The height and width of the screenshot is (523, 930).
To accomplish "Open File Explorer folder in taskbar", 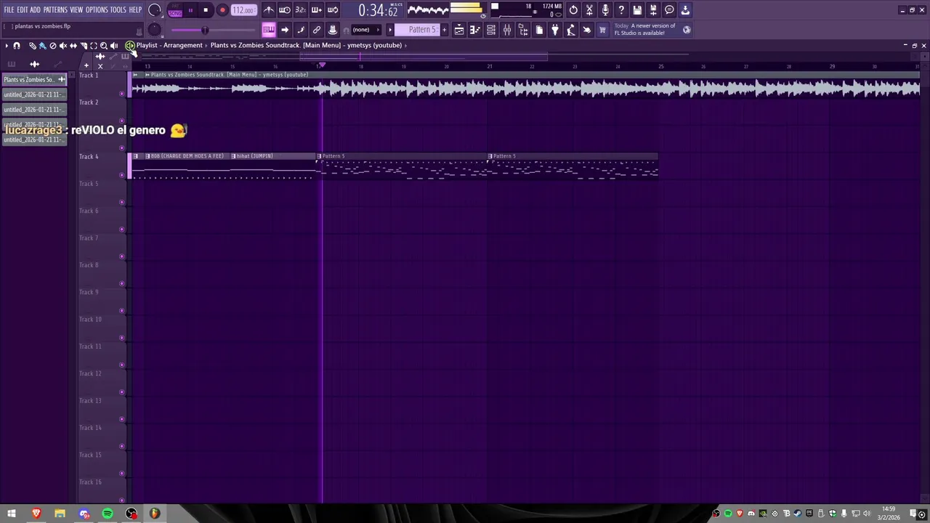I will tap(60, 514).
